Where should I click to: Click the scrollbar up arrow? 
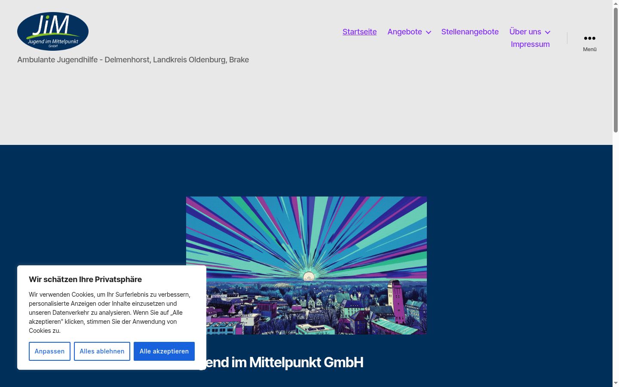pos(616,3)
